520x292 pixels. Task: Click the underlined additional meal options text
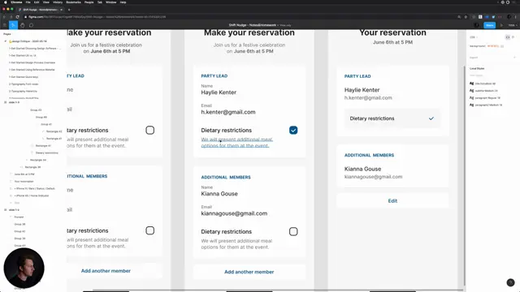point(236,143)
